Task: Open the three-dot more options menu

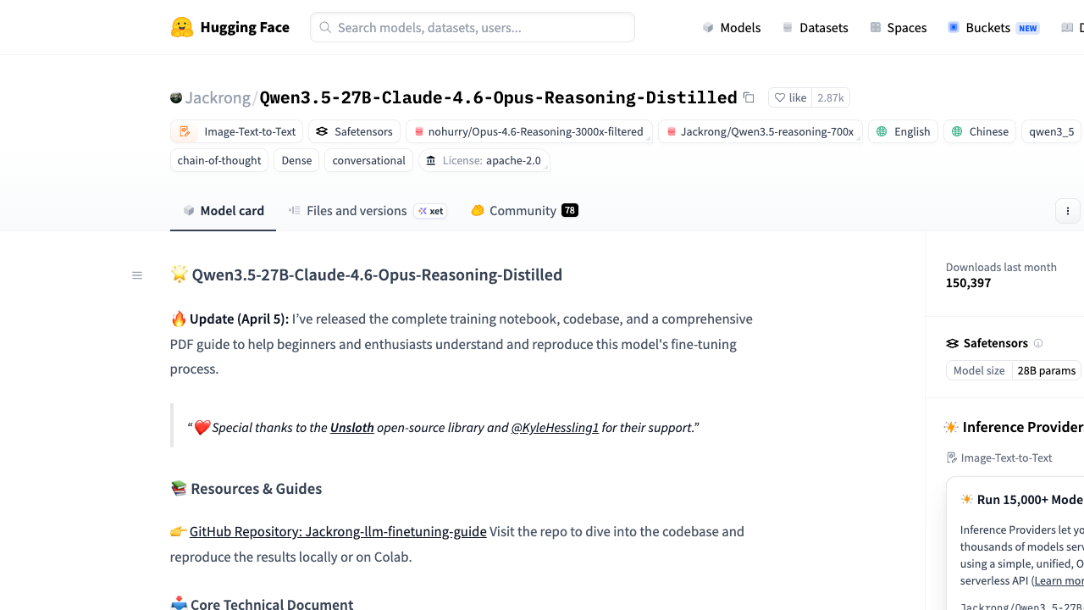Action: [1068, 211]
